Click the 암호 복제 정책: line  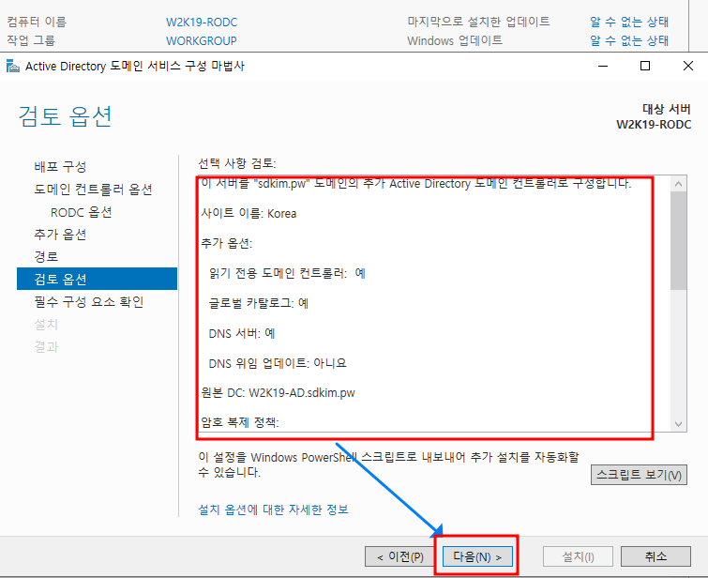tap(240, 422)
